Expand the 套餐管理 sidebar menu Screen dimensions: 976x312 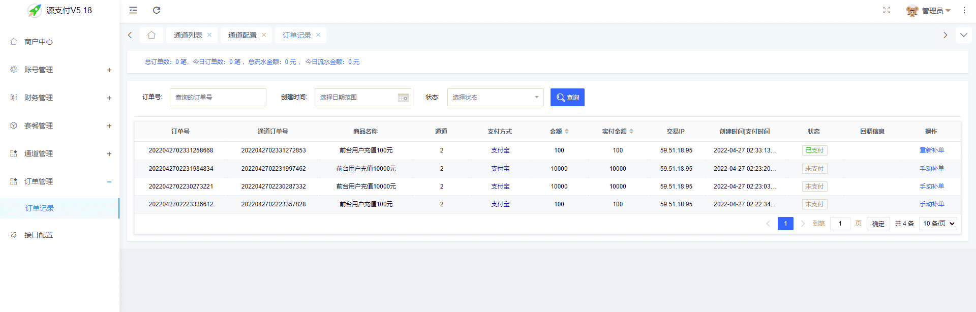coord(59,126)
